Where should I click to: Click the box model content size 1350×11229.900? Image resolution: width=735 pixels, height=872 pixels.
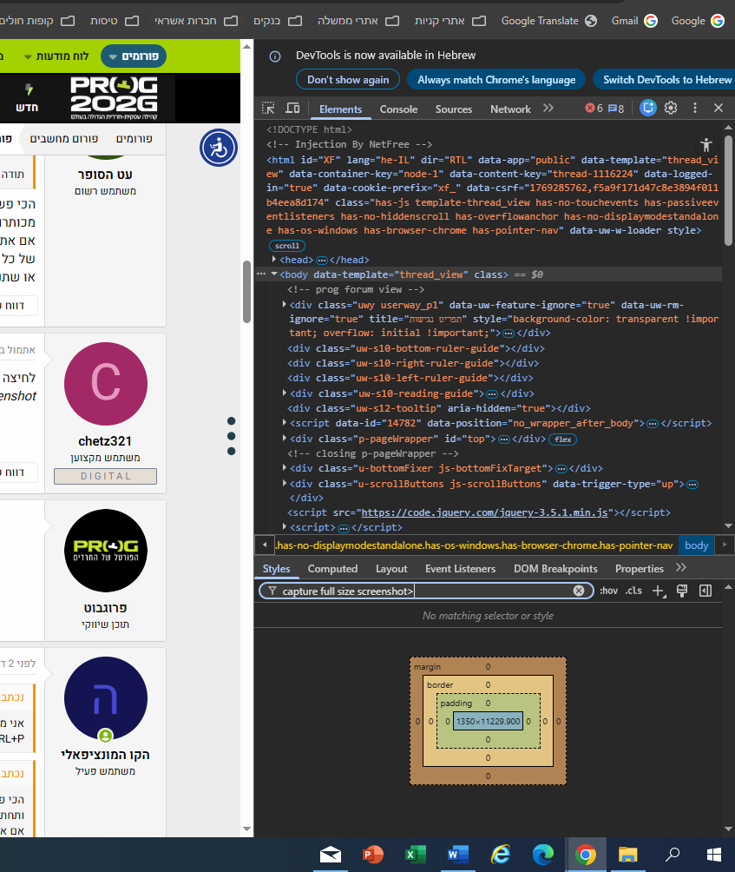point(488,721)
